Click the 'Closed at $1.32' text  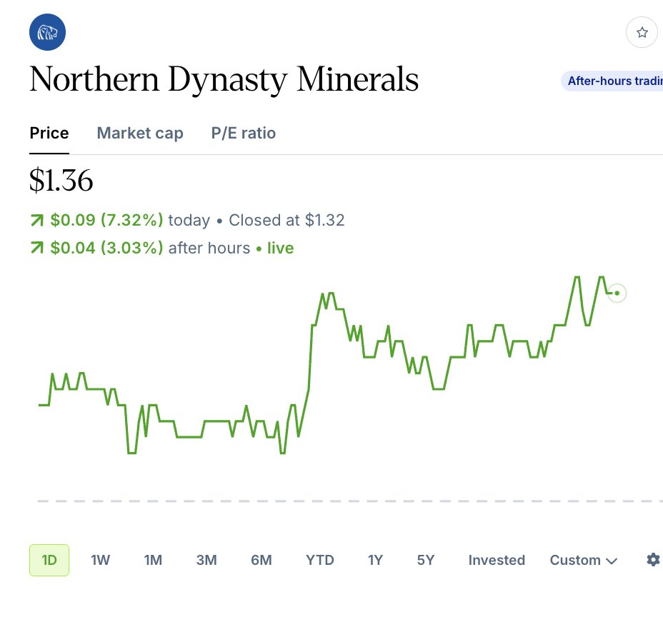click(x=286, y=220)
